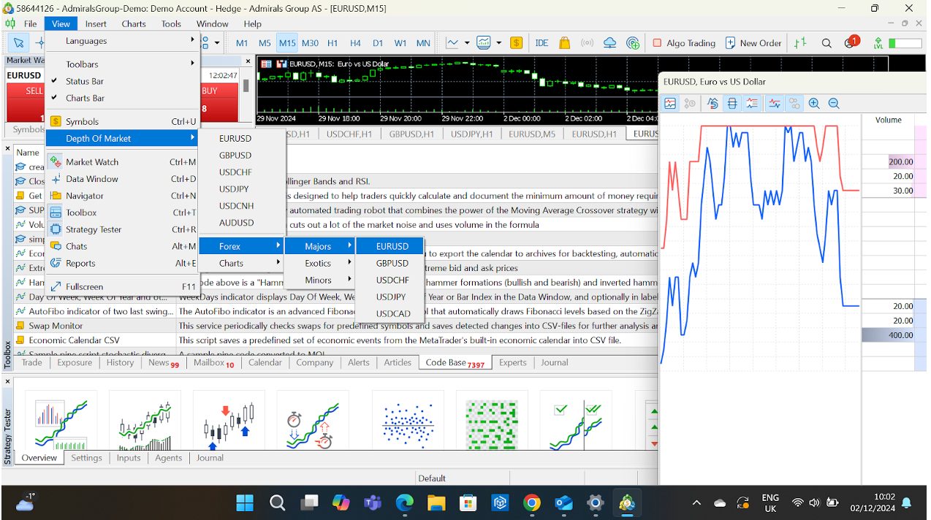Click the green level progress bar
The width and height of the screenshot is (931, 520).
click(905, 43)
